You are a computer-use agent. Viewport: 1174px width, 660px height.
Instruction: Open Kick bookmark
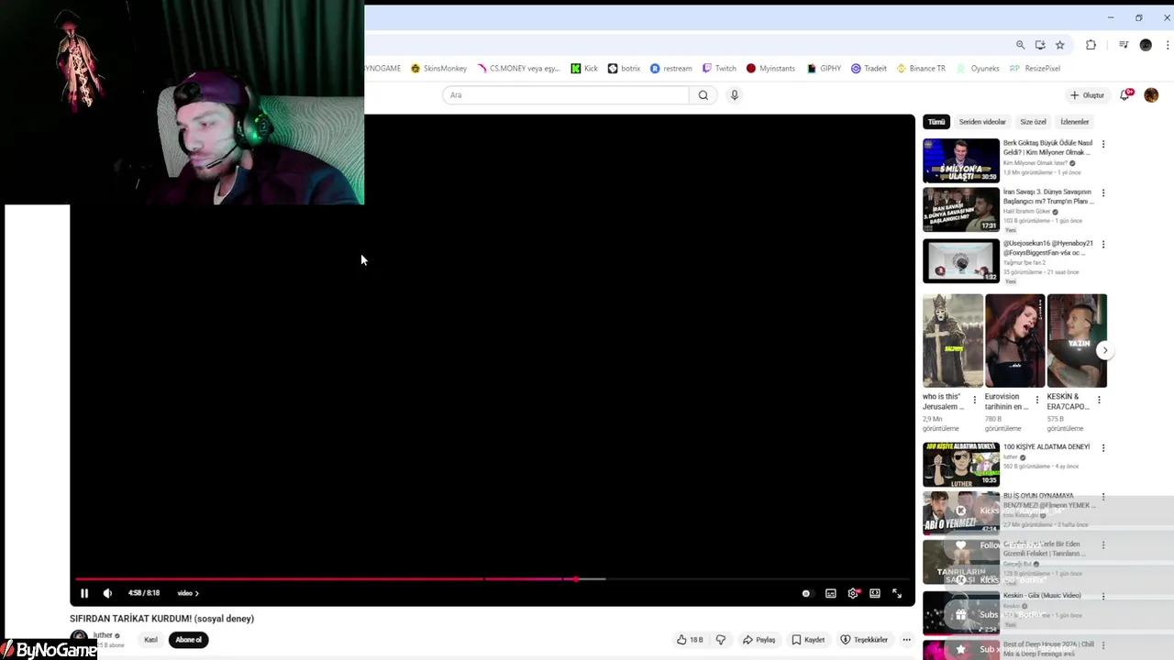click(x=584, y=69)
